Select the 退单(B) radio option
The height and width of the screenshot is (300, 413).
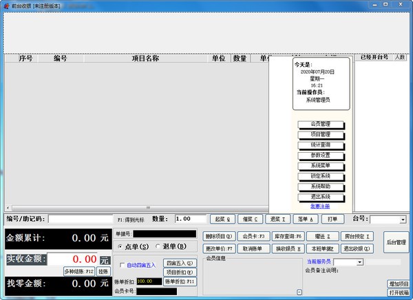point(158,246)
